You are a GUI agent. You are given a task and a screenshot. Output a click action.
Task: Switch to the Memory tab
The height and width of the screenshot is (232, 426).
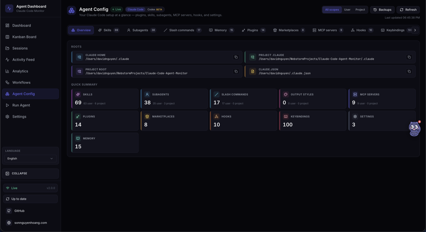click(222, 30)
